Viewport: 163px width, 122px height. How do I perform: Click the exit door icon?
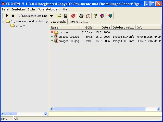(x=110, y=16)
